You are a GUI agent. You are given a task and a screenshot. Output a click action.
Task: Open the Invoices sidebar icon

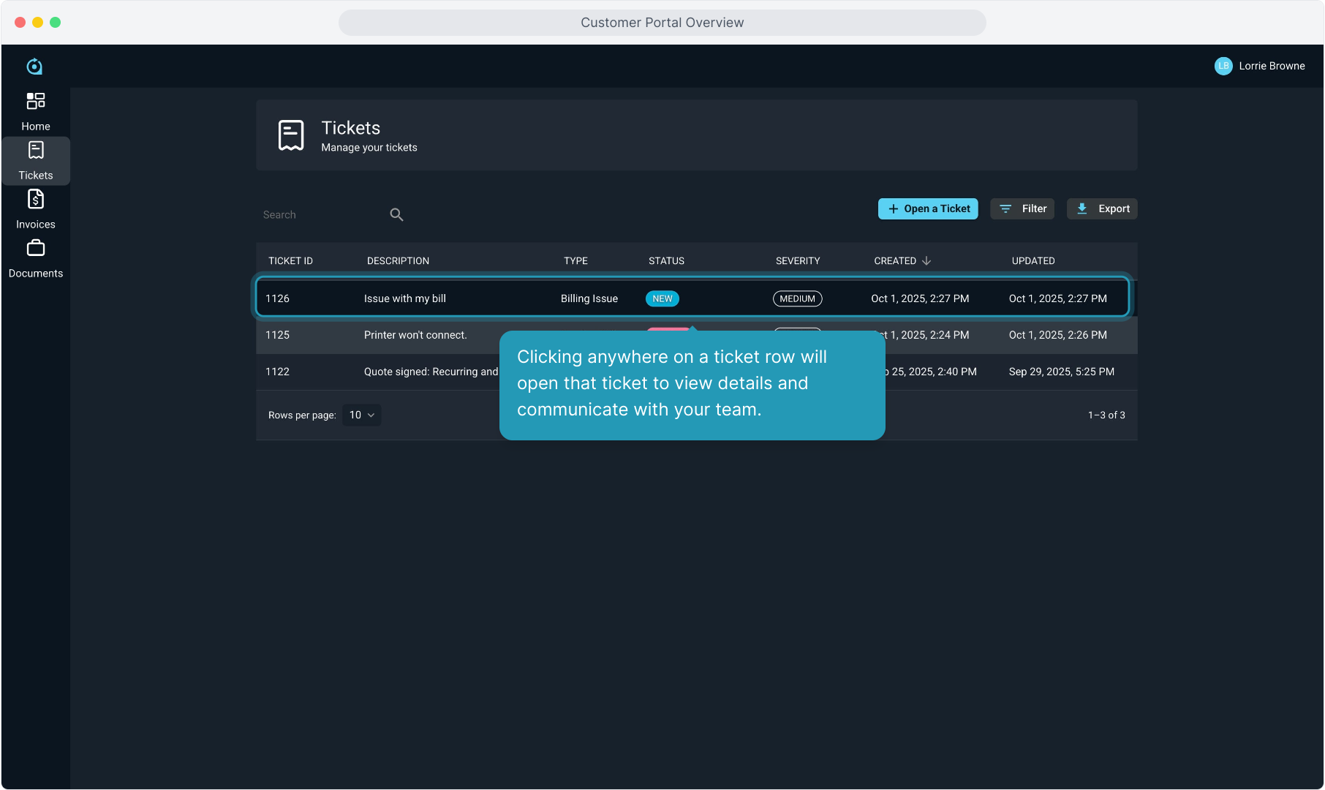click(x=35, y=200)
